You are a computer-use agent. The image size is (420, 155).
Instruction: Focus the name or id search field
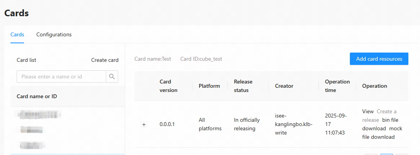point(61,77)
